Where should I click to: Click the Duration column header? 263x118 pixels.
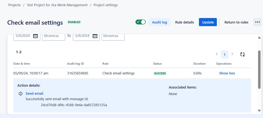click(x=199, y=64)
